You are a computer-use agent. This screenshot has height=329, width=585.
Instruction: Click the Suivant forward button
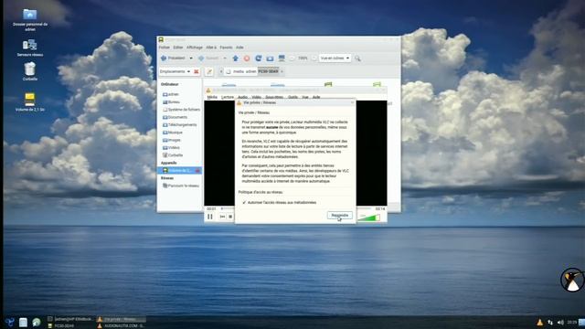click(208, 58)
